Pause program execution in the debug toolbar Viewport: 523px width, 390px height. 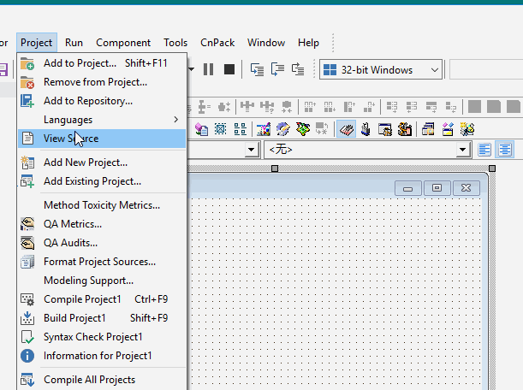tap(208, 70)
